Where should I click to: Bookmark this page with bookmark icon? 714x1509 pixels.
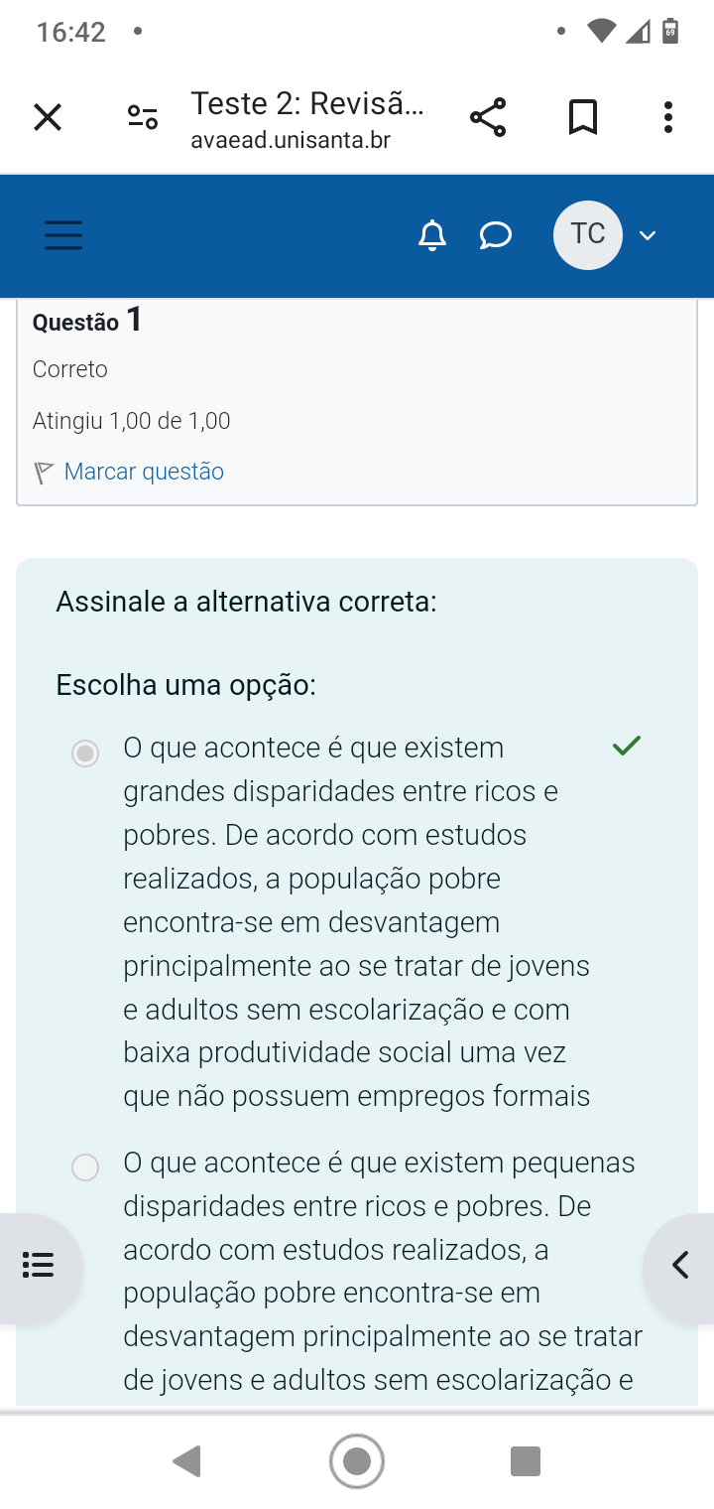pyautogui.click(x=582, y=117)
